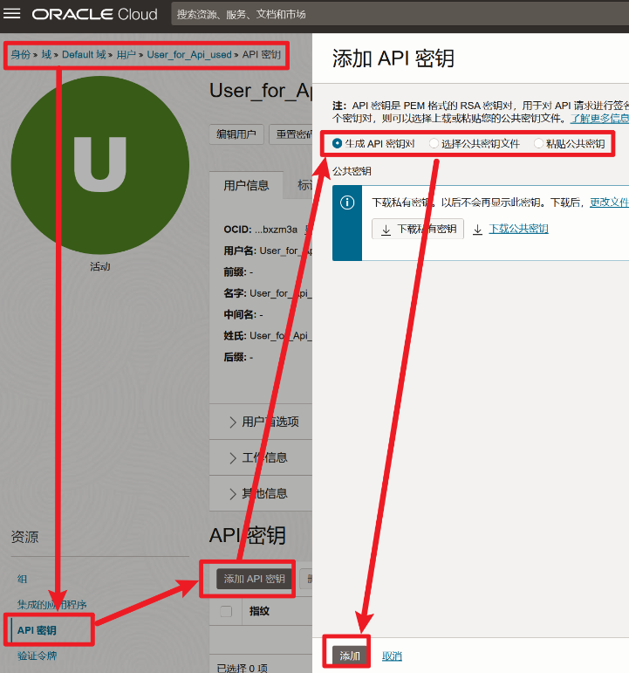629x673 pixels.
Task: Switch to the 用户信息 tab
Action: 246,185
